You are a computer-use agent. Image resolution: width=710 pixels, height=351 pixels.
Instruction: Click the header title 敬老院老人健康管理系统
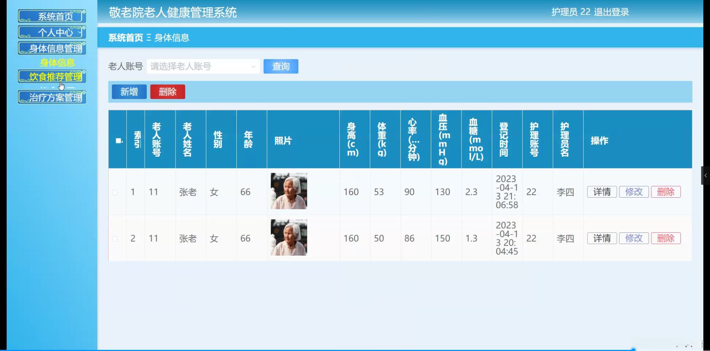[173, 13]
